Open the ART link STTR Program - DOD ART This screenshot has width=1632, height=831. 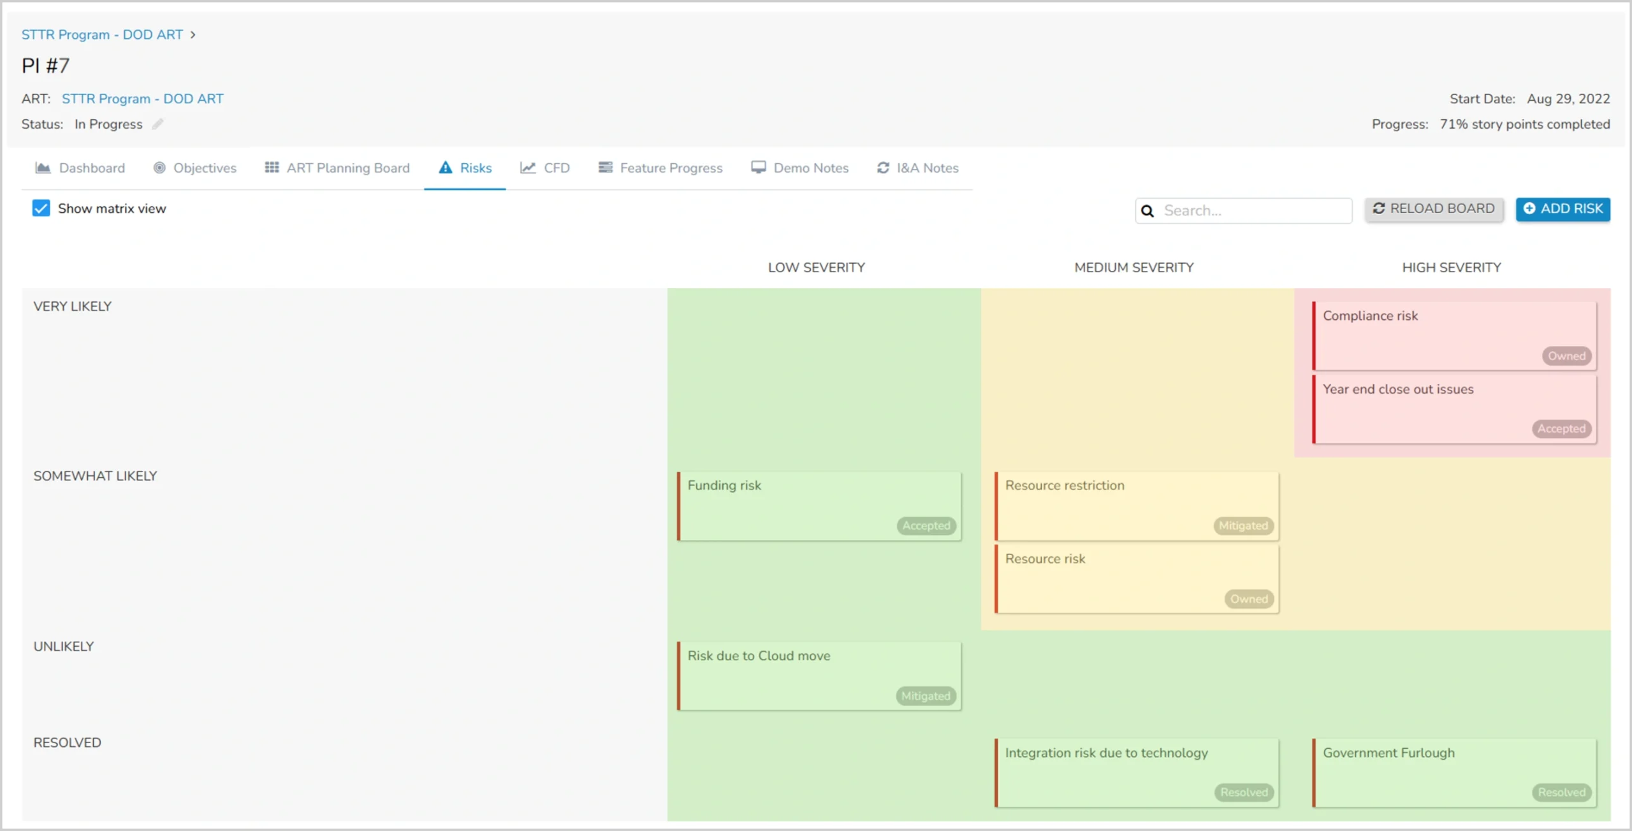tap(142, 99)
